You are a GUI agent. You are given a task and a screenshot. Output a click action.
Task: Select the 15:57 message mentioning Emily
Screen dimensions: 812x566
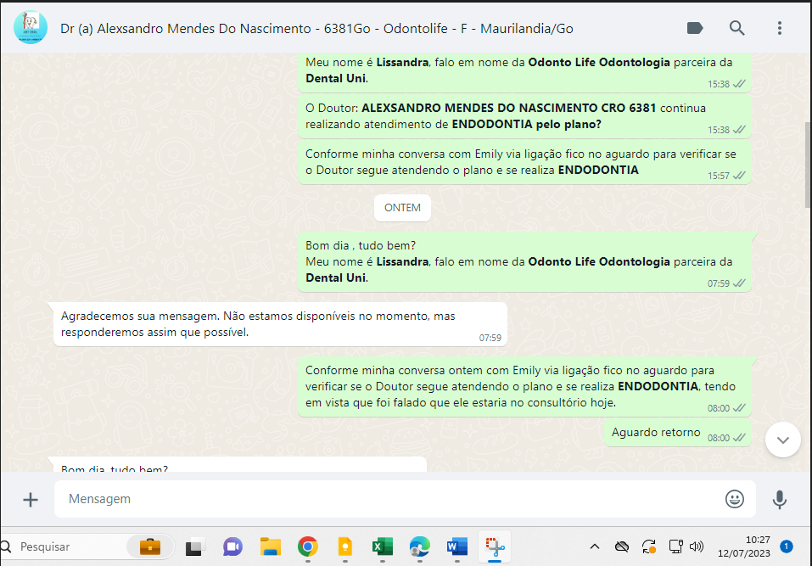pos(524,162)
